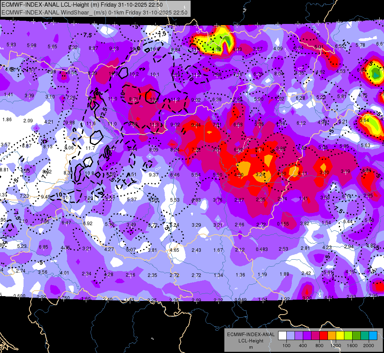Click the map value 3.24 in orange area
The width and height of the screenshot is (384, 353).
coord(260,175)
